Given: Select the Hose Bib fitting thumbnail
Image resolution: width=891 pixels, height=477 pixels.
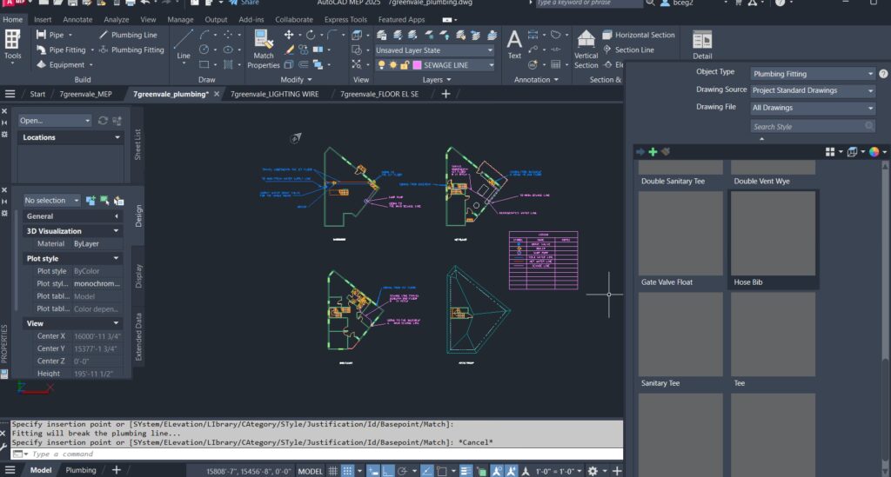Looking at the screenshot, I should [773, 235].
